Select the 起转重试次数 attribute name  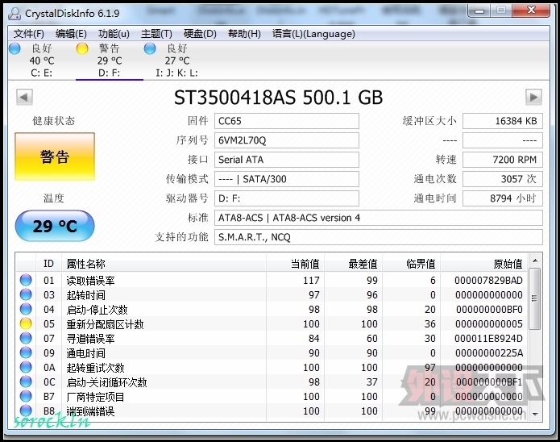95,368
